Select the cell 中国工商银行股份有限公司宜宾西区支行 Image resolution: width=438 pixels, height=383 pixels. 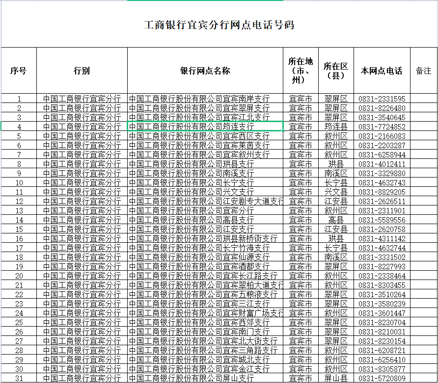[205, 136]
